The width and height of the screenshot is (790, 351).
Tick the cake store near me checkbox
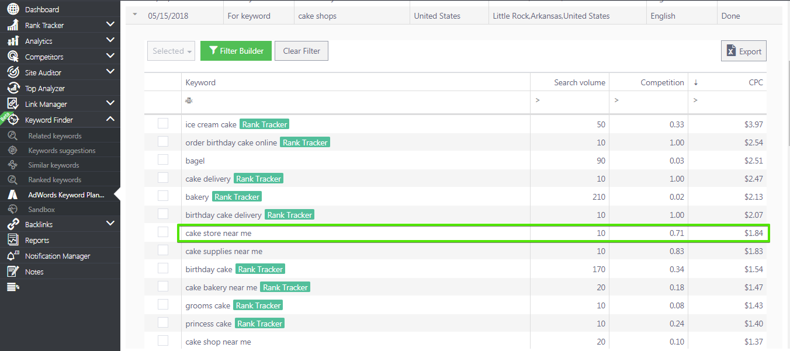163,232
